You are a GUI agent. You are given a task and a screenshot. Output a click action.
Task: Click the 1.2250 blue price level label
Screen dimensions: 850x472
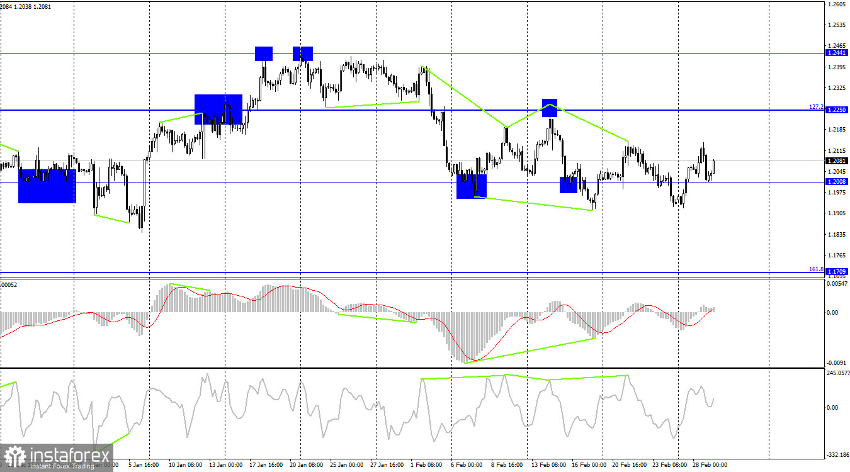[837, 110]
